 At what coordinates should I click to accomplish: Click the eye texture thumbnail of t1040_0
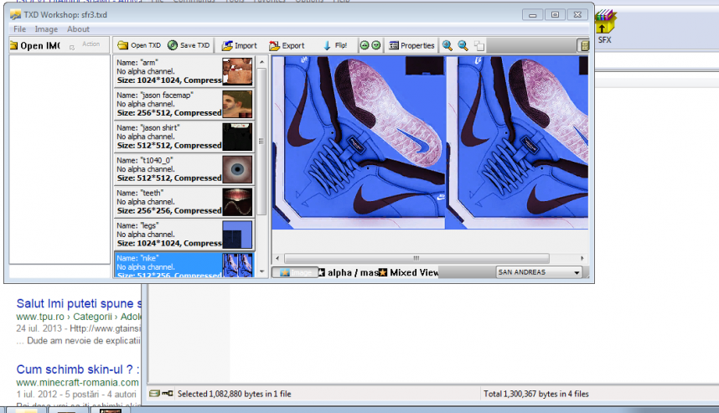click(237, 169)
